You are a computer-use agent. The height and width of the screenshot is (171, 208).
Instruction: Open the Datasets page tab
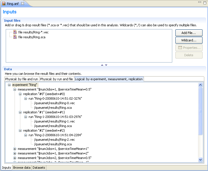[39, 168]
